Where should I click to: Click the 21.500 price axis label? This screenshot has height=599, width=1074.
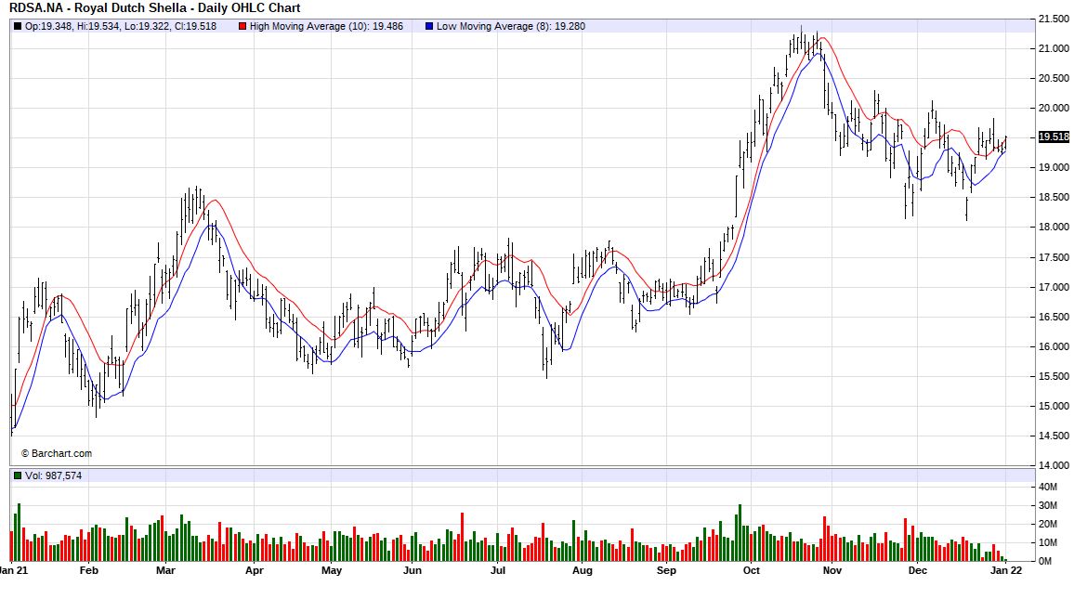click(1053, 17)
